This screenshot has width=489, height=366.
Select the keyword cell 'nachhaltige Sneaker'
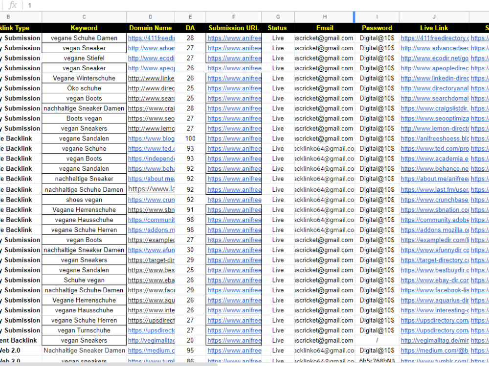[84, 179]
